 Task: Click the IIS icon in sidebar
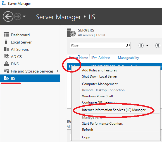(6, 78)
